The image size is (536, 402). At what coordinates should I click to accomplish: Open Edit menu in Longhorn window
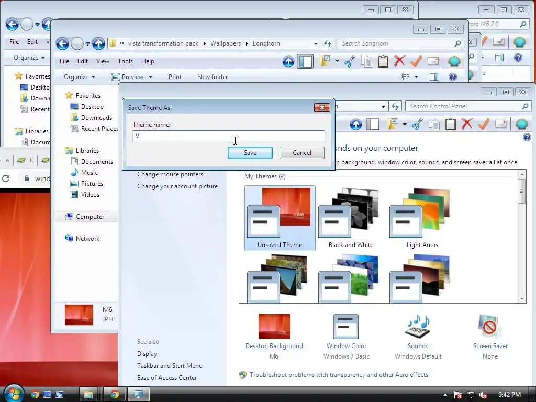pyautogui.click(x=82, y=61)
